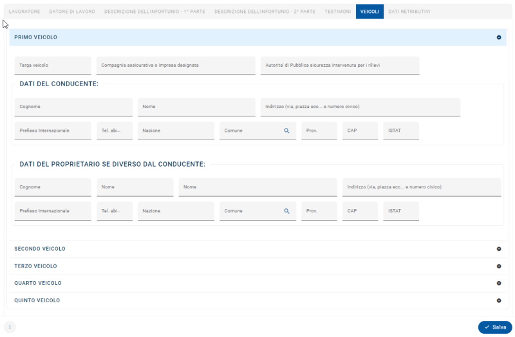Click the Tel. abi field for the proprietario
This screenshot has height=337, width=515.
(115, 211)
